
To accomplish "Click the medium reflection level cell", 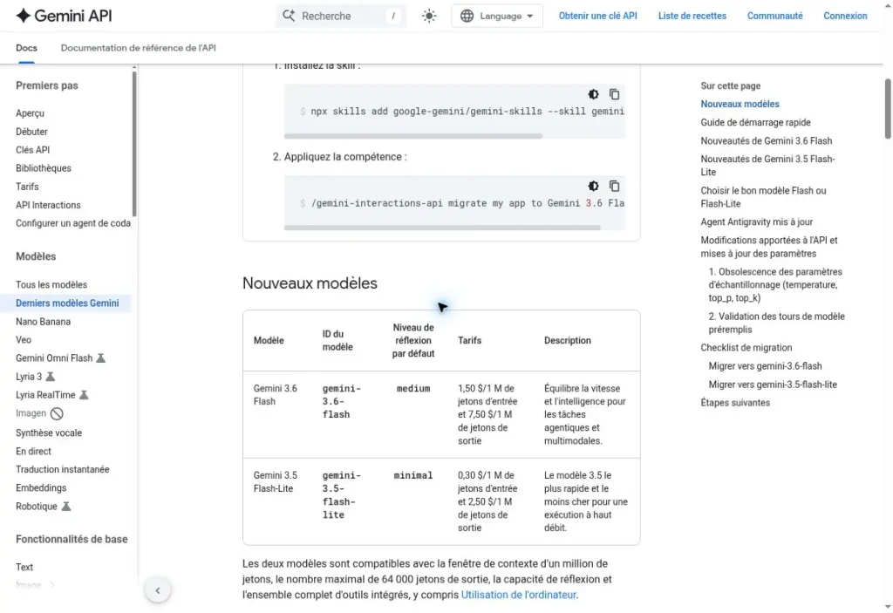I will coord(413,389).
